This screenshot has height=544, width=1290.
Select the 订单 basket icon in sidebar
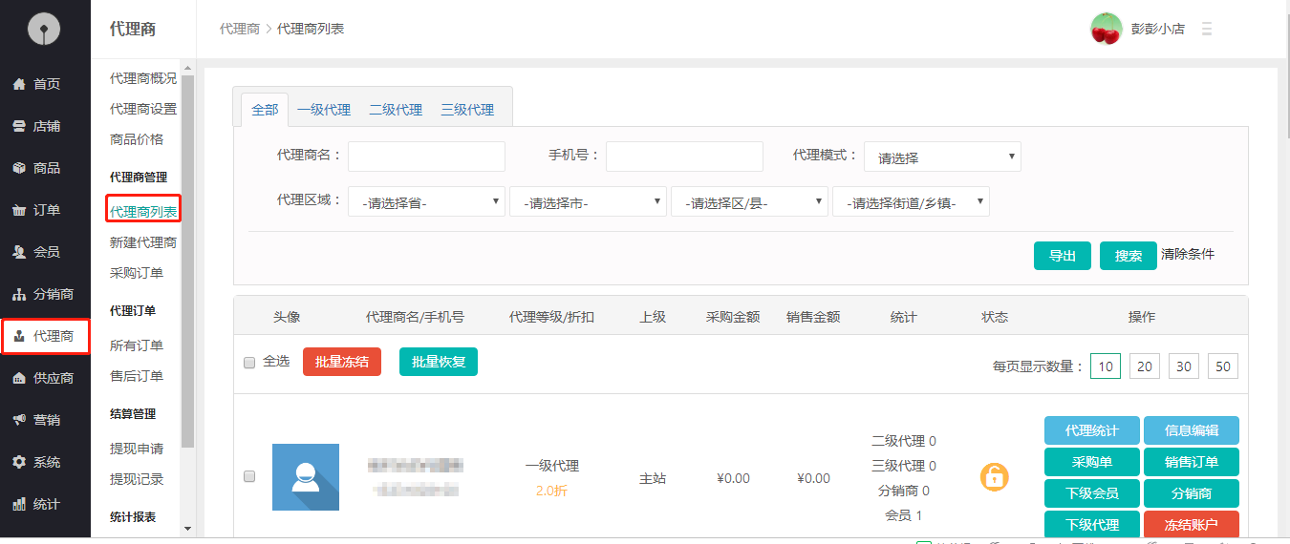pyautogui.click(x=18, y=210)
